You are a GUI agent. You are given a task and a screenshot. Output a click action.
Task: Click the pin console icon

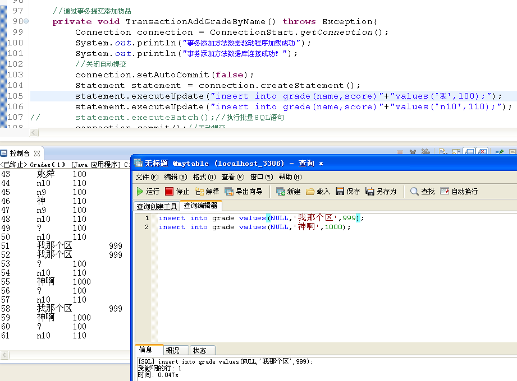pyautogui.click(x=500, y=152)
